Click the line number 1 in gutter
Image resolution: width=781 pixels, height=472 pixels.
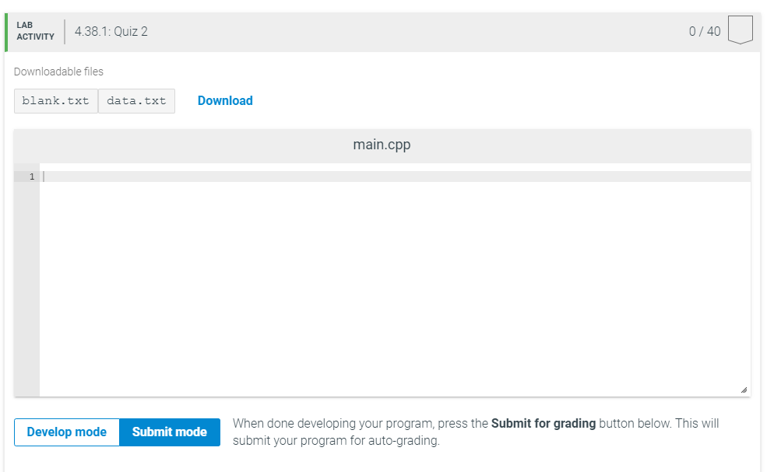click(32, 177)
